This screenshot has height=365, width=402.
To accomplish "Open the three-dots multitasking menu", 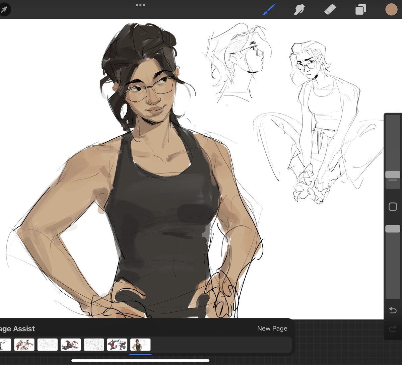I will click(140, 5).
